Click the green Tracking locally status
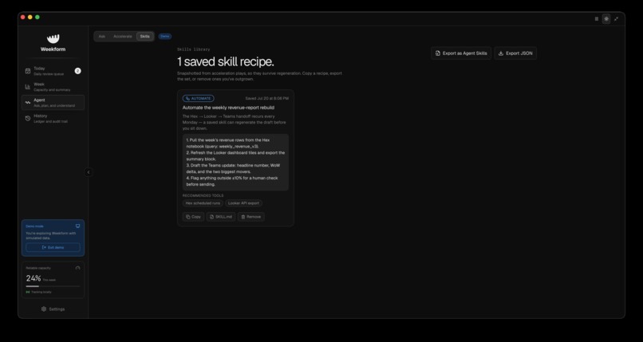643x342 pixels. pos(38,292)
